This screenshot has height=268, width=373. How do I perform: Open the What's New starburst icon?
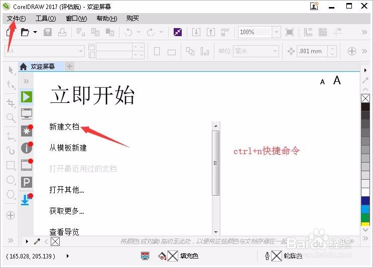point(27,131)
